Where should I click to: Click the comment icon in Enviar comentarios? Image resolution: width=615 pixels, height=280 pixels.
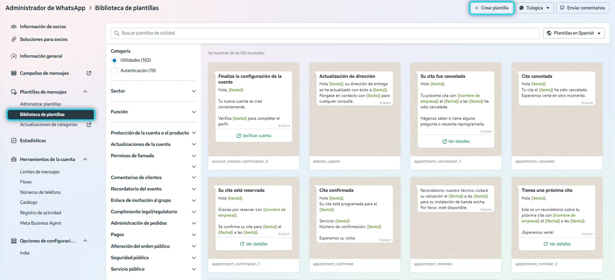(x=562, y=8)
